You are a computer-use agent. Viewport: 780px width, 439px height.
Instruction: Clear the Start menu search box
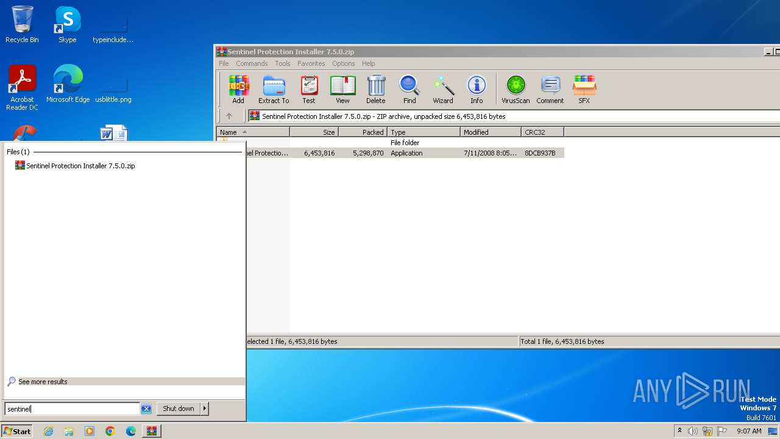point(146,409)
